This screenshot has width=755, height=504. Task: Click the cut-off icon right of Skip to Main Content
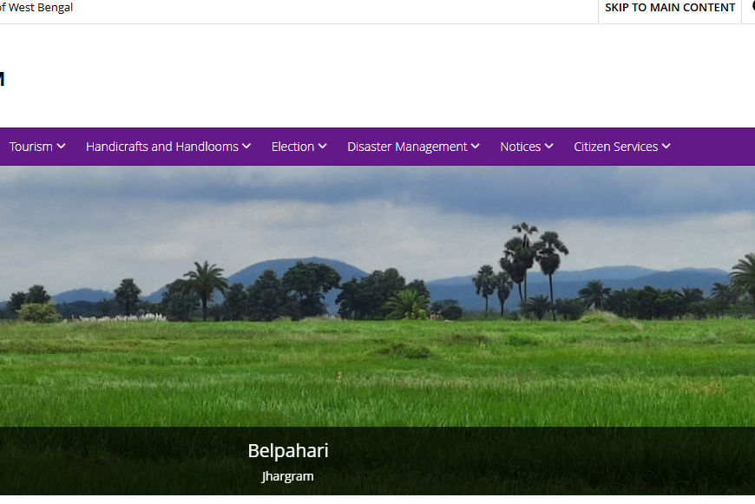coord(751,8)
